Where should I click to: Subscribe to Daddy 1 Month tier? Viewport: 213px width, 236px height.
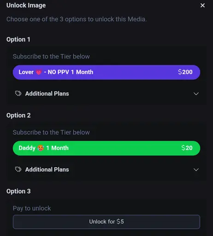tap(106, 148)
